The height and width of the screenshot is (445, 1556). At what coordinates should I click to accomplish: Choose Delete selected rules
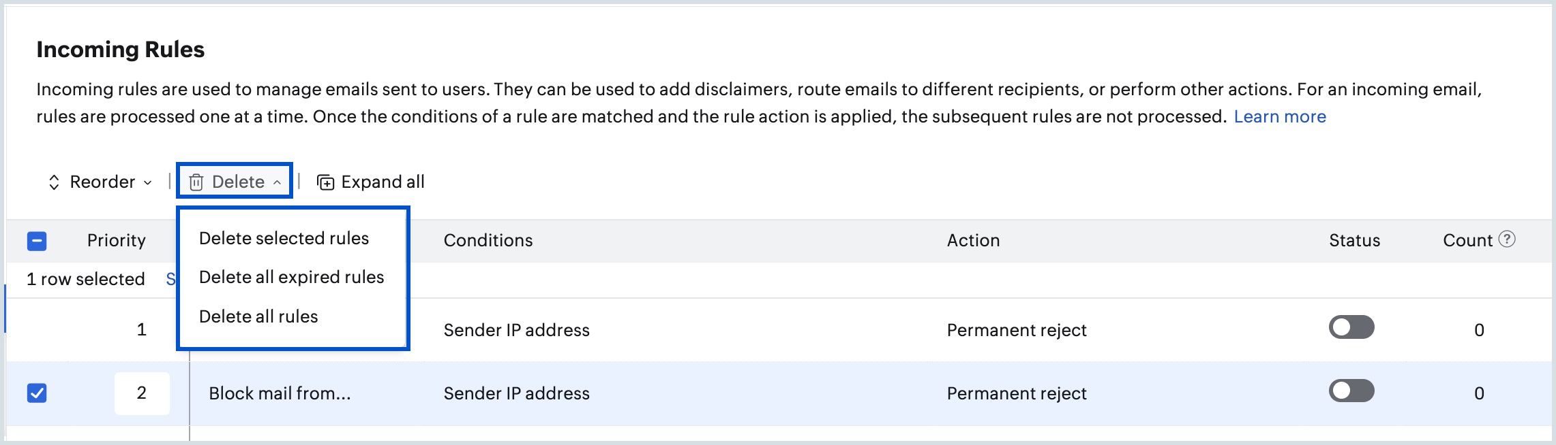[284, 238]
